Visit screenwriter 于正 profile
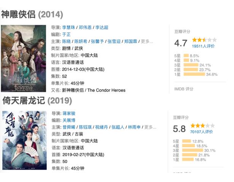234x182 pixels. (66, 35)
